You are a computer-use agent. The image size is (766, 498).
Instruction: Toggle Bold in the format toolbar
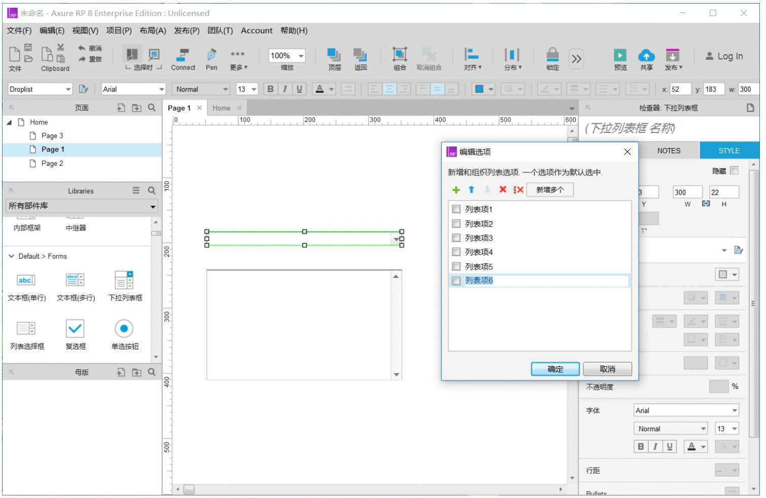coord(270,89)
